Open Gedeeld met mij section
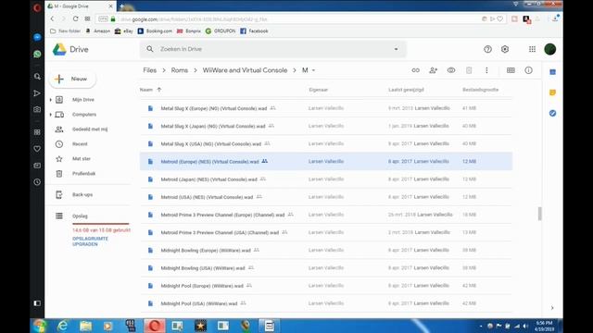 point(90,129)
